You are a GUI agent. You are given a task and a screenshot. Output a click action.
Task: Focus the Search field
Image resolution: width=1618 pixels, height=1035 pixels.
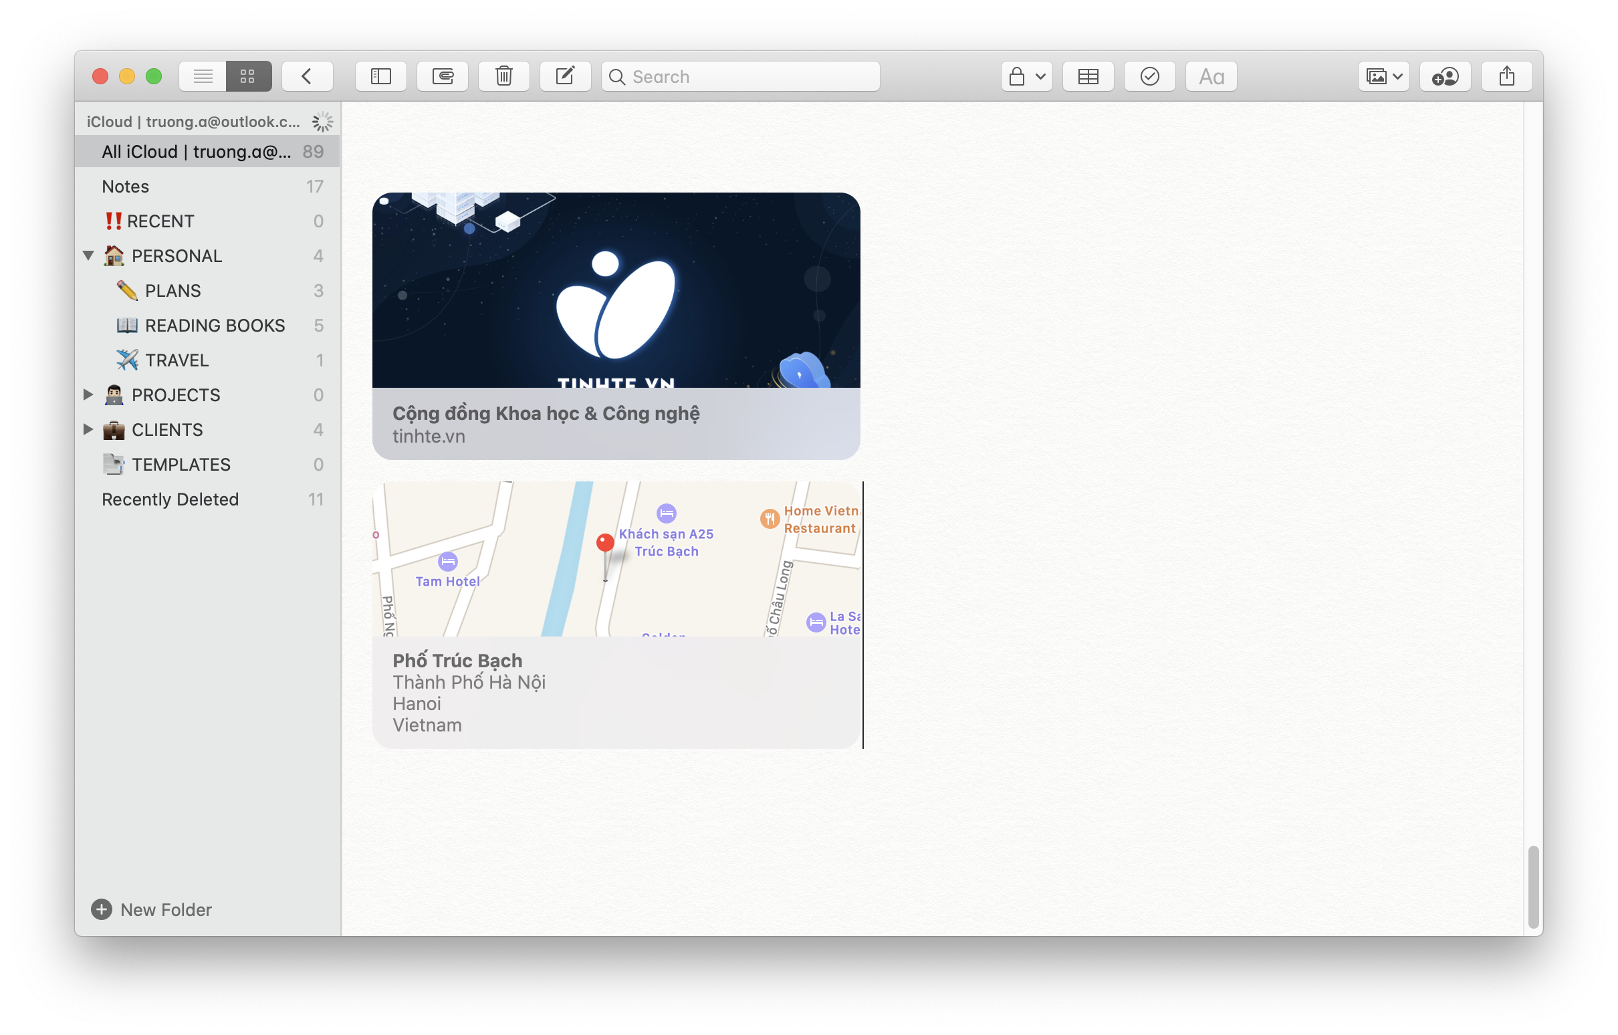[x=740, y=76]
